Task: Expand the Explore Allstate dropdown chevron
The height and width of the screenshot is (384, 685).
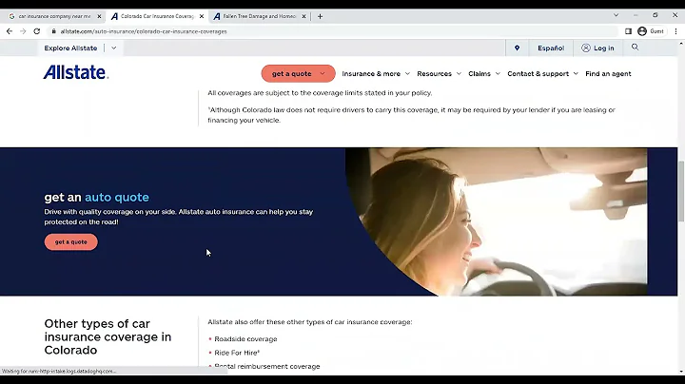Action: (x=113, y=48)
